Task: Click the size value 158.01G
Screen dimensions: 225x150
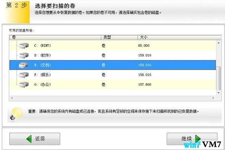Action: tap(145, 75)
